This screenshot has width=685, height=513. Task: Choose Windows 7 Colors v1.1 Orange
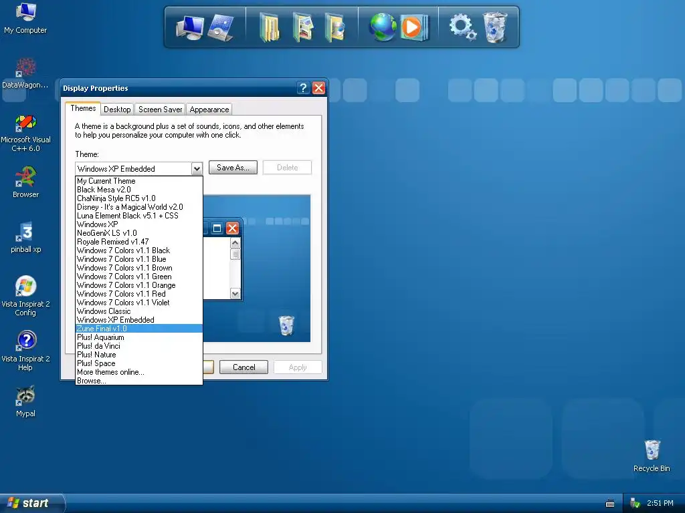[x=139, y=285]
